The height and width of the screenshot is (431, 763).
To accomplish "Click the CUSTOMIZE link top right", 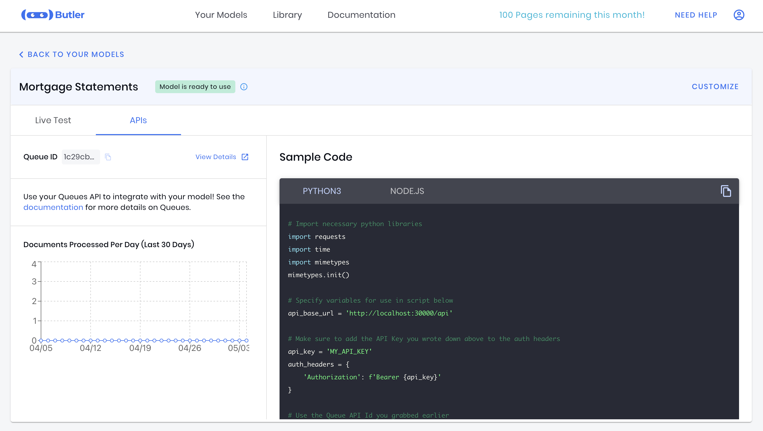I will pos(715,86).
